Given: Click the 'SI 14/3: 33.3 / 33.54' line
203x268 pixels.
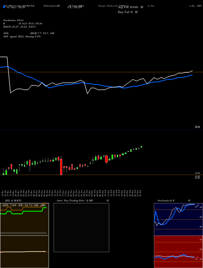Looking at the screenshot, I should pyautogui.click(x=30, y=24).
